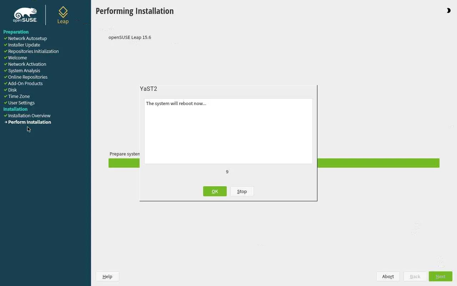Click the checkmark beside Installer Update
This screenshot has height=286, width=457.
click(x=6, y=45)
